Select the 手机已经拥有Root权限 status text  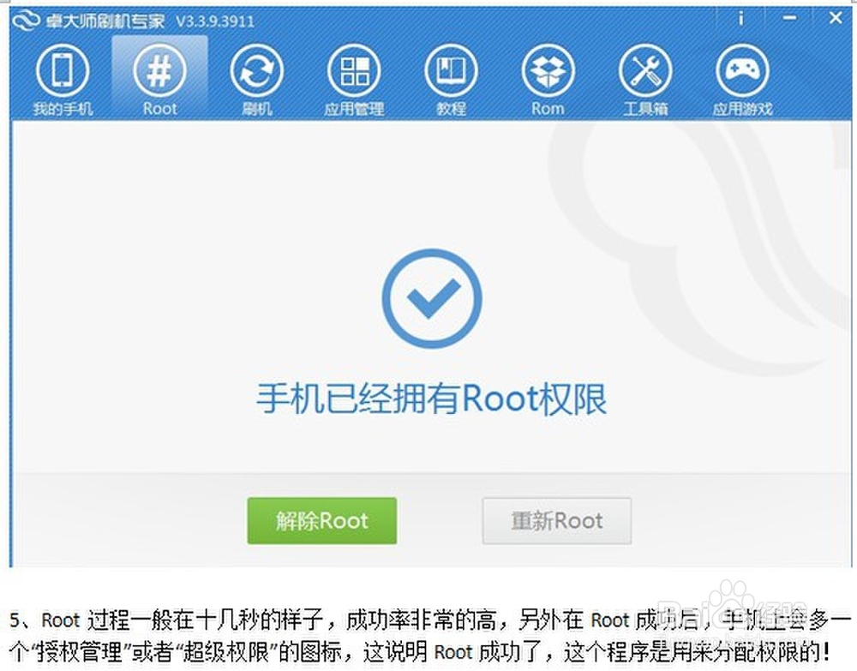[x=431, y=398]
